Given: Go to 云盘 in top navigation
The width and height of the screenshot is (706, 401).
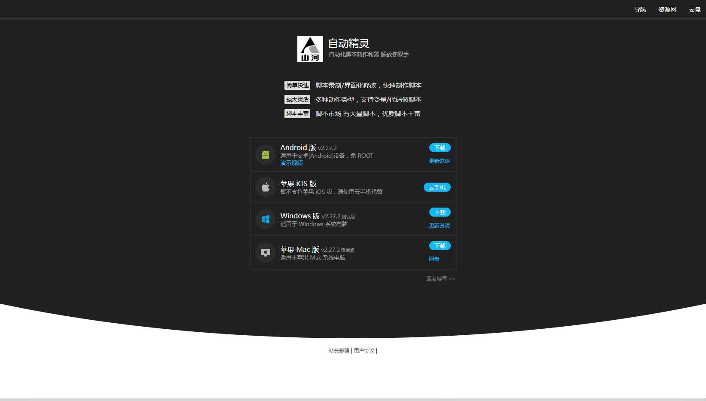Looking at the screenshot, I should point(694,9).
